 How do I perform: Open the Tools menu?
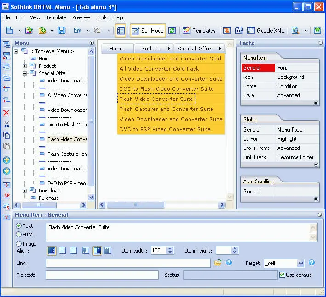pos(102,17)
